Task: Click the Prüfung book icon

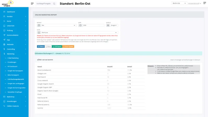Action: (4, 30)
